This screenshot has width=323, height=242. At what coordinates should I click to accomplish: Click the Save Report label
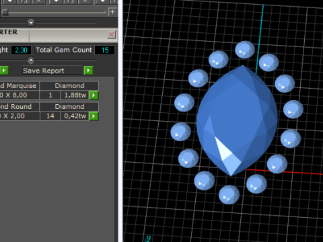pos(44,71)
